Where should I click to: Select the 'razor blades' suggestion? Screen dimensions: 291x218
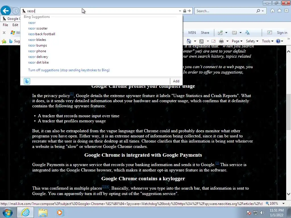(37, 40)
